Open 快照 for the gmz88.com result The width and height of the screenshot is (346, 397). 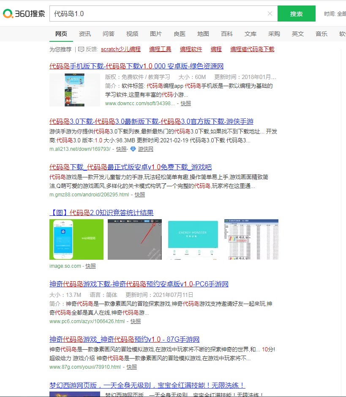tap(140, 194)
